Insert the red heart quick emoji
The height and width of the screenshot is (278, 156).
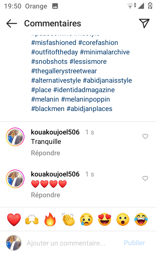14,220
